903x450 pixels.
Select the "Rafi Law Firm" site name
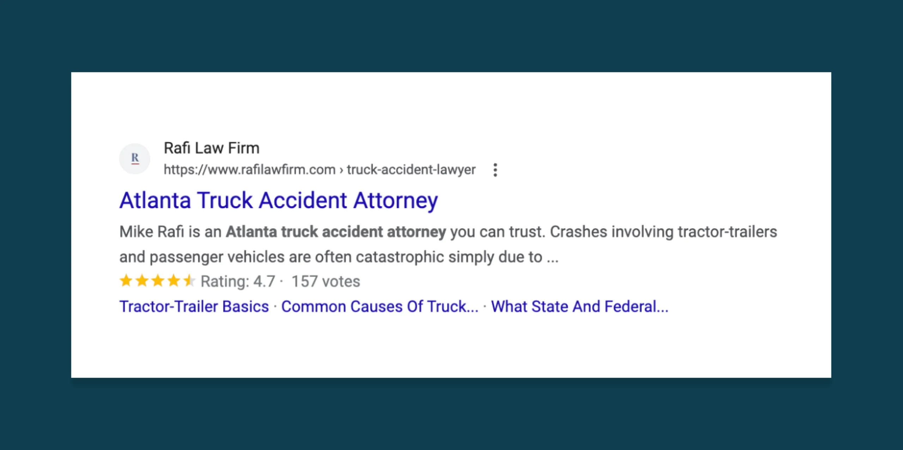pos(212,148)
